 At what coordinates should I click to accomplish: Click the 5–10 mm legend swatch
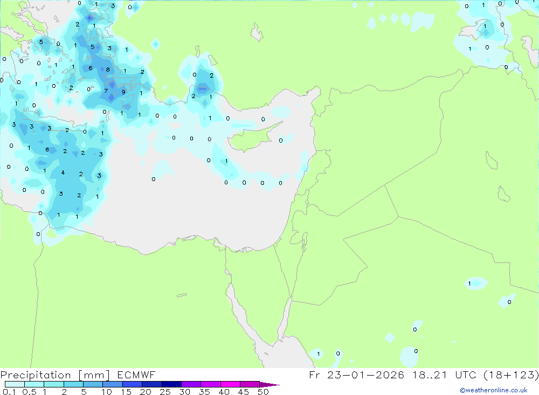pyautogui.click(x=93, y=384)
